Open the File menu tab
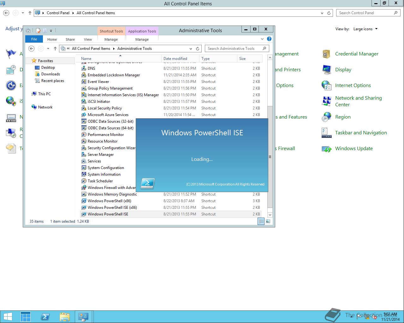 (x=34, y=39)
